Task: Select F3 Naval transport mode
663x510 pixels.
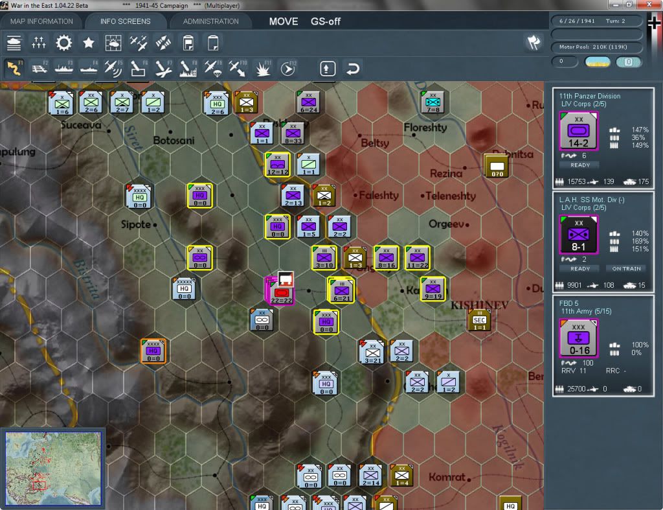Action: click(64, 68)
